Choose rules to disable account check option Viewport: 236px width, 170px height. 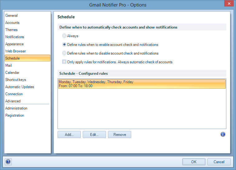point(64,53)
